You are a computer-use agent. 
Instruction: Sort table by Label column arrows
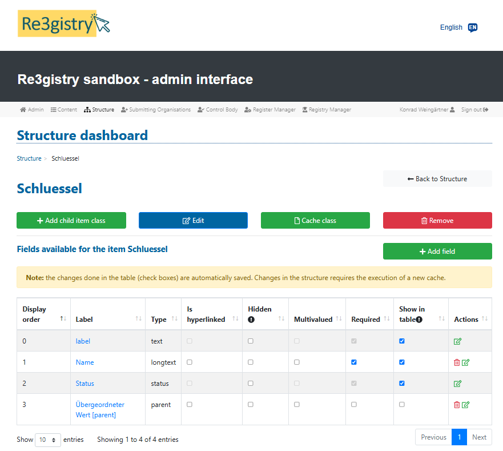tap(138, 319)
